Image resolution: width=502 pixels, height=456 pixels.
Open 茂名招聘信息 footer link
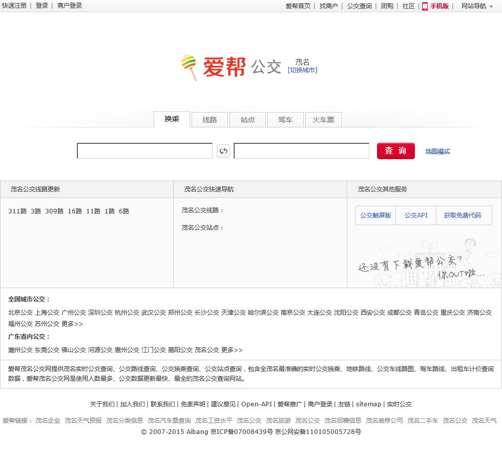click(x=343, y=421)
